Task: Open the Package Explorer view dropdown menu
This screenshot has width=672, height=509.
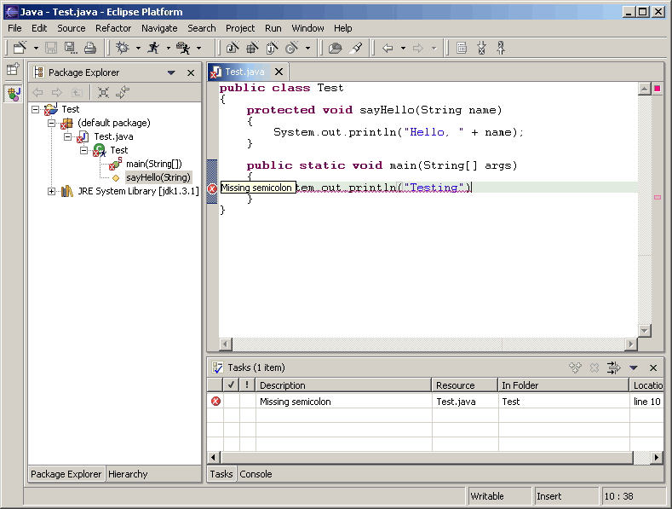Action: pyautogui.click(x=171, y=73)
